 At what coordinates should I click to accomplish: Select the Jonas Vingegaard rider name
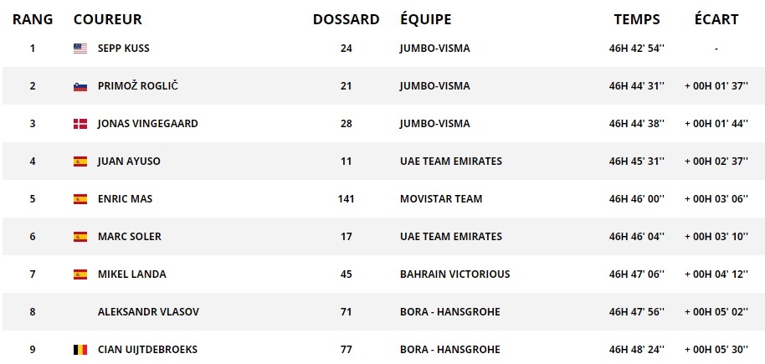(147, 124)
